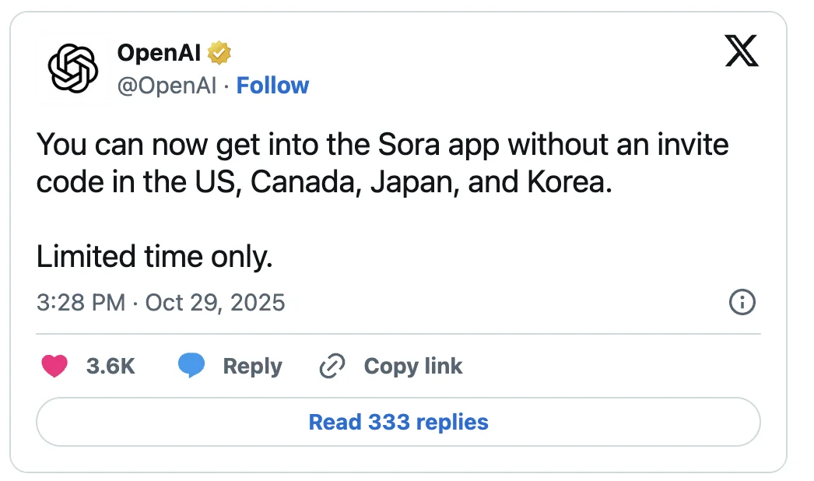Click the Reply text label
This screenshot has height=481, width=814.
[252, 367]
